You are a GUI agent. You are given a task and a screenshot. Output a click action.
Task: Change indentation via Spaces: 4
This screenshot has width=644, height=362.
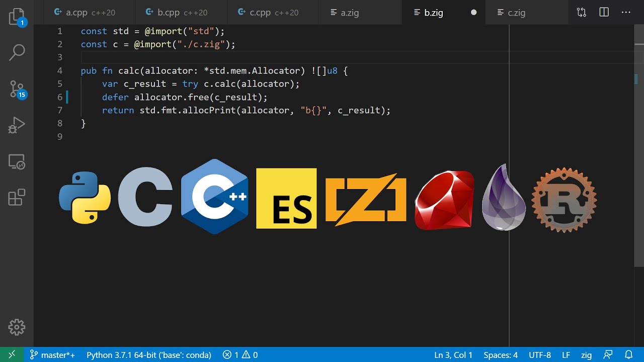tap(501, 355)
